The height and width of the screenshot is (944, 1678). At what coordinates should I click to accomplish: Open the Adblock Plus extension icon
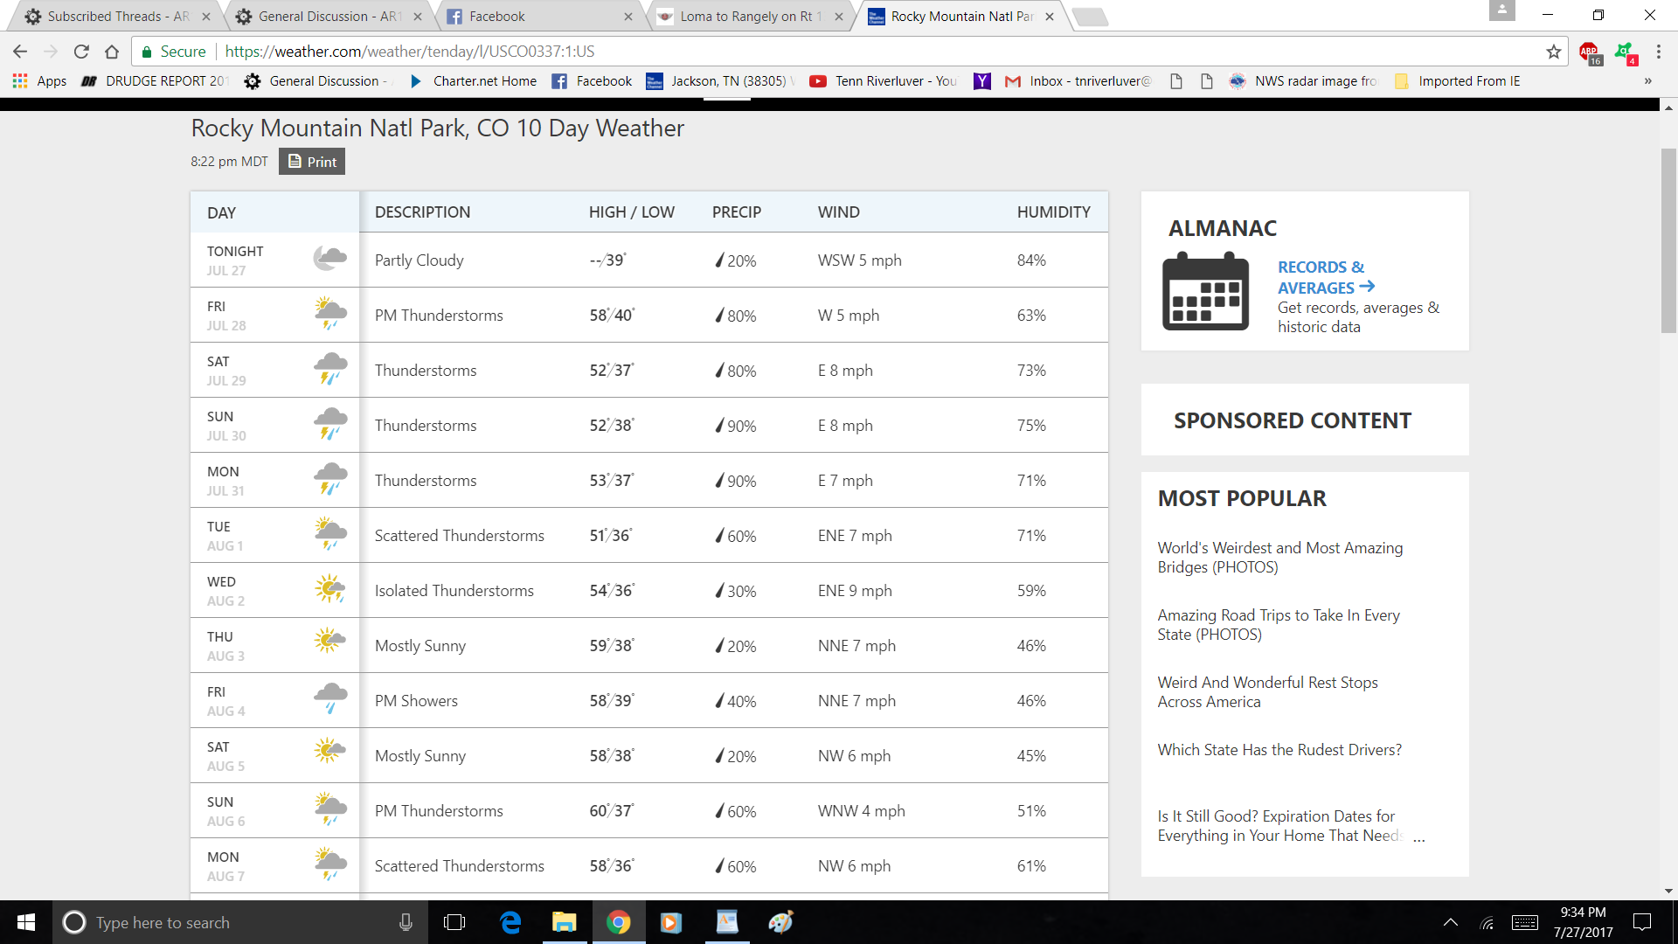1589,52
